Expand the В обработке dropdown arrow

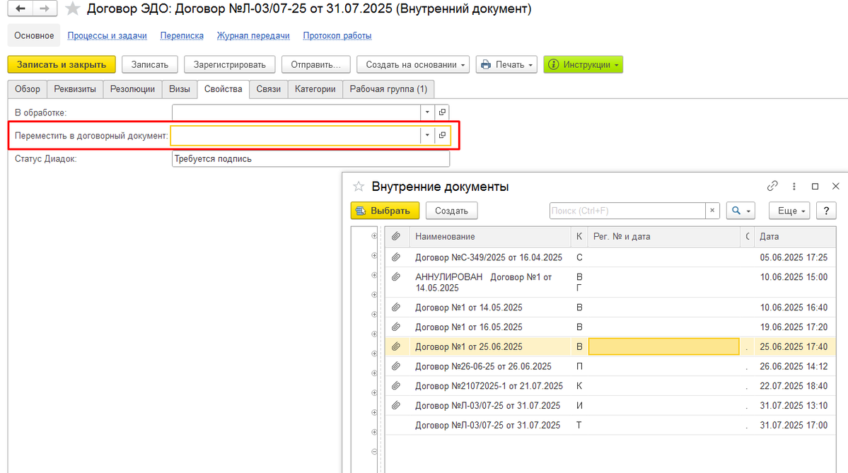427,112
